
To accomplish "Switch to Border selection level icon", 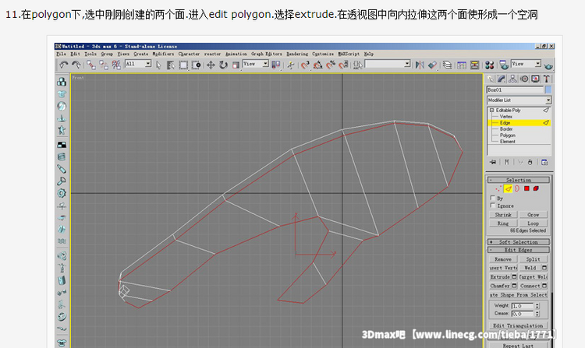I will (517, 188).
